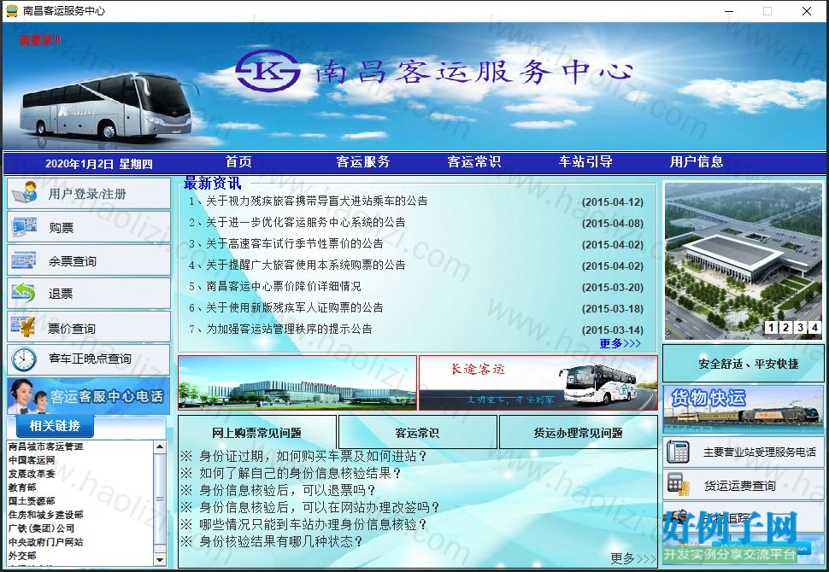Switch to the 货运办理常见问题 tab
829x572 pixels.
click(x=579, y=433)
